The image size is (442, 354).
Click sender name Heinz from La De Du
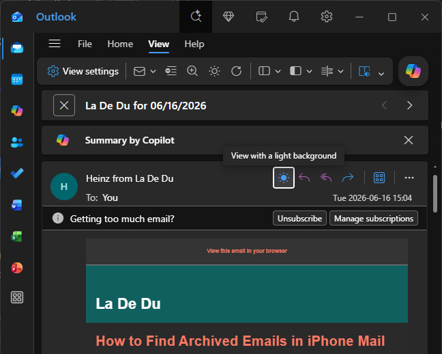[130, 178]
